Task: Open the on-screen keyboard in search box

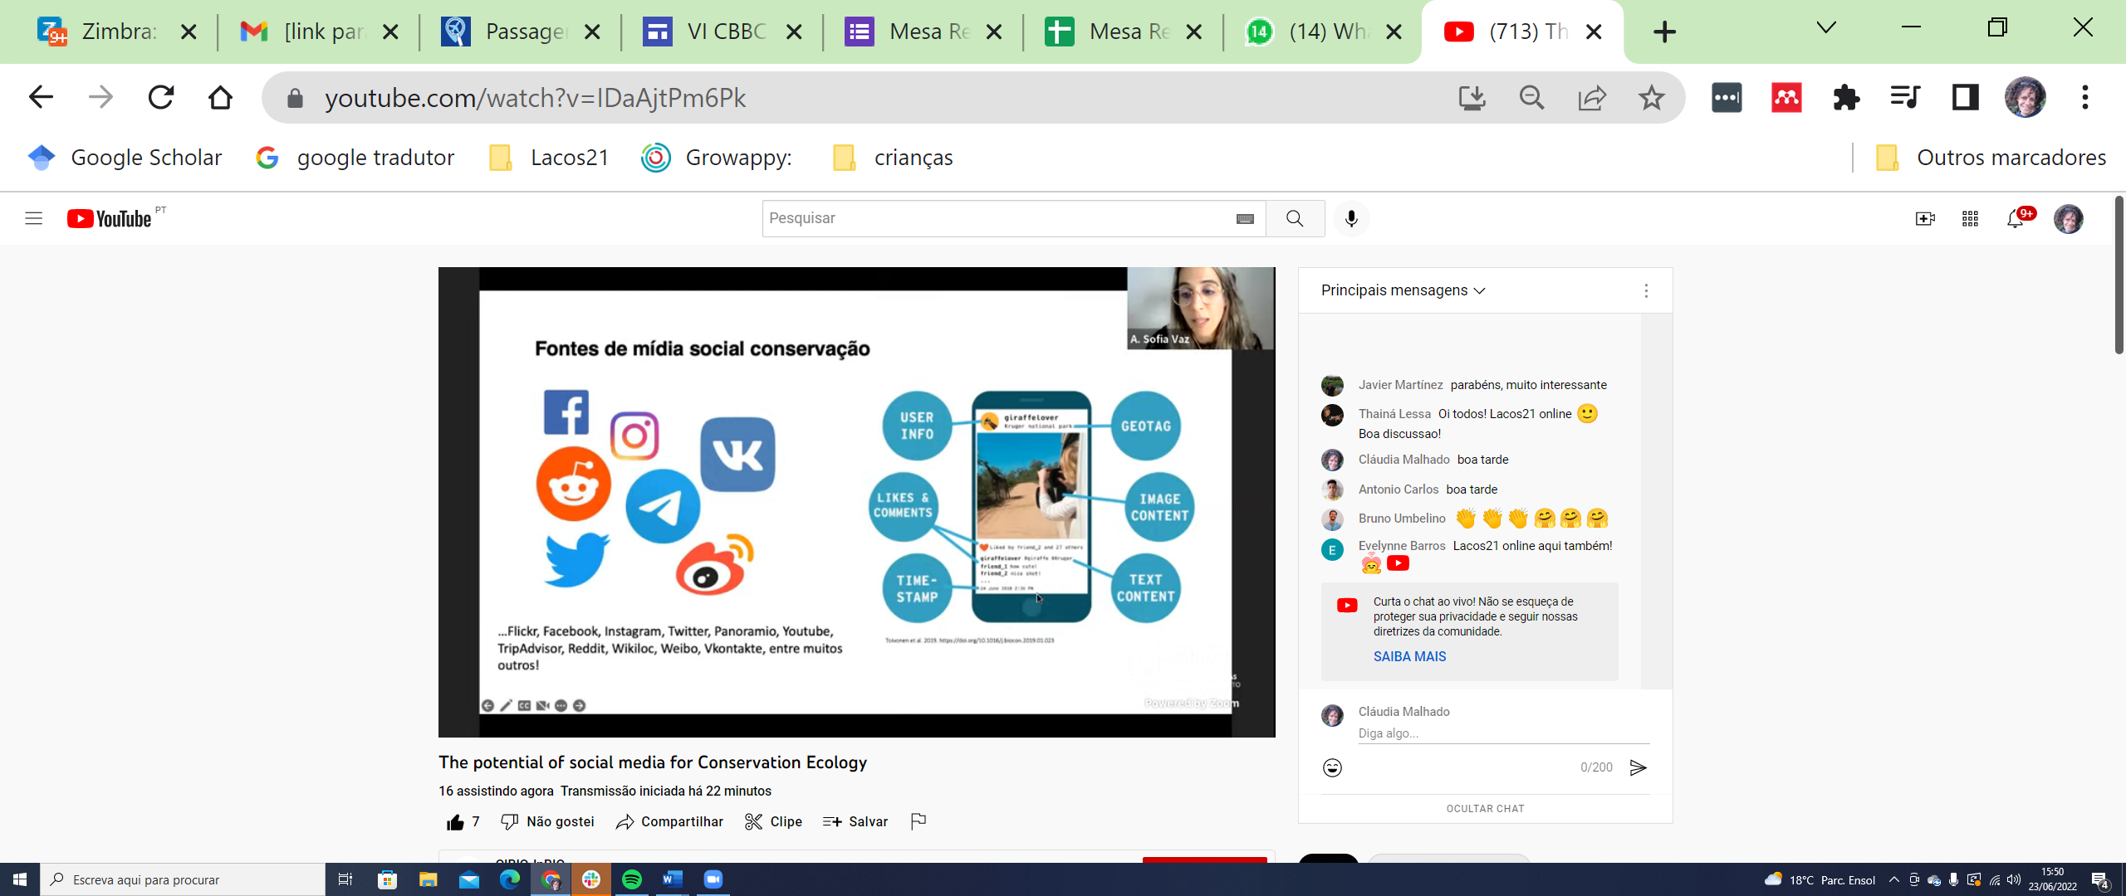Action: (1245, 218)
